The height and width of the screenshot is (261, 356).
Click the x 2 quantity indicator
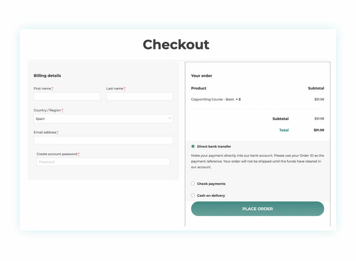pos(238,99)
